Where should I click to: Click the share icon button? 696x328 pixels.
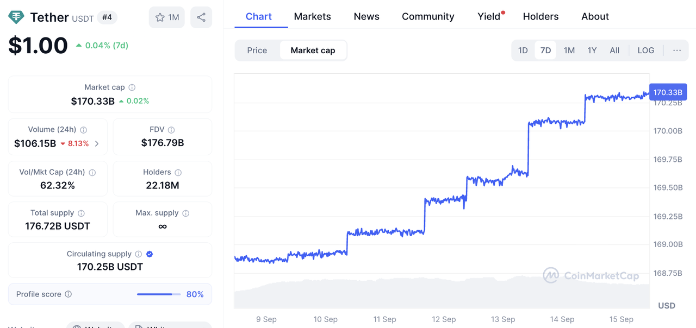pyautogui.click(x=201, y=17)
